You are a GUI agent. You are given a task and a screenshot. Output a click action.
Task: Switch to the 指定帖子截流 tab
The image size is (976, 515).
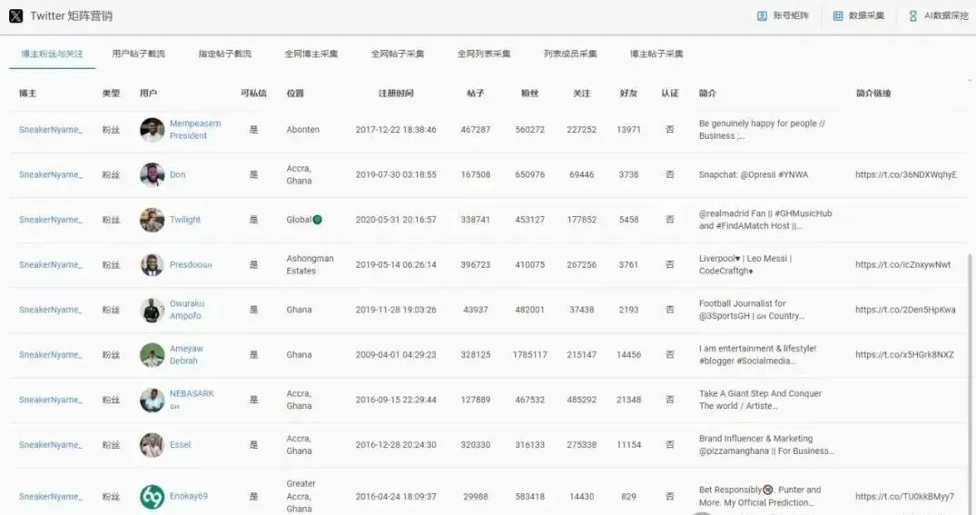tap(224, 54)
